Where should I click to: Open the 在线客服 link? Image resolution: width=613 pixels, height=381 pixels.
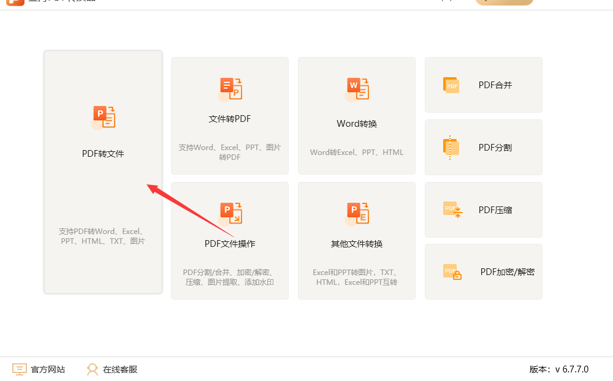point(120,369)
